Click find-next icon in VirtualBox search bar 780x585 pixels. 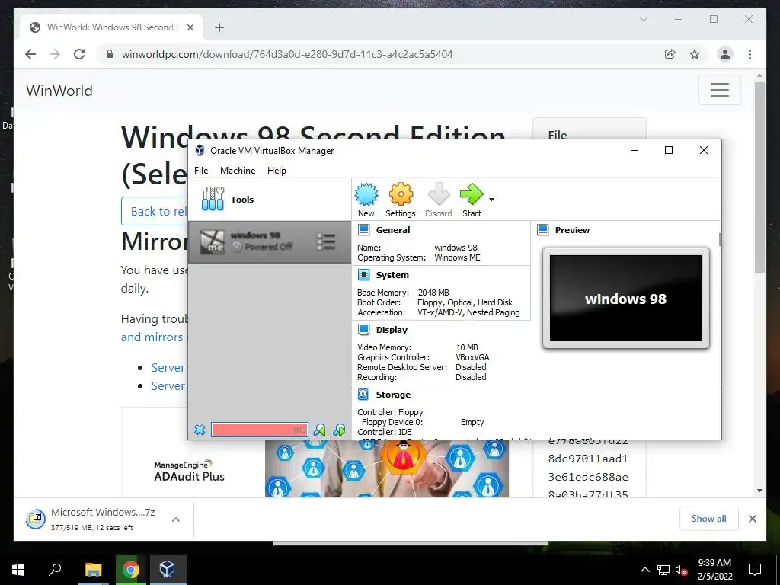(x=339, y=430)
